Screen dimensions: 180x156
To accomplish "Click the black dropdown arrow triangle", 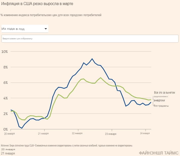I will coord(46,29).
